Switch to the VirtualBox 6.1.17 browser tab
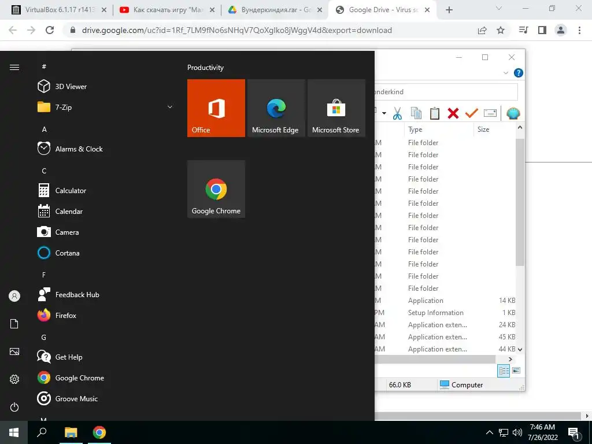The width and height of the screenshot is (592, 444). (59, 10)
